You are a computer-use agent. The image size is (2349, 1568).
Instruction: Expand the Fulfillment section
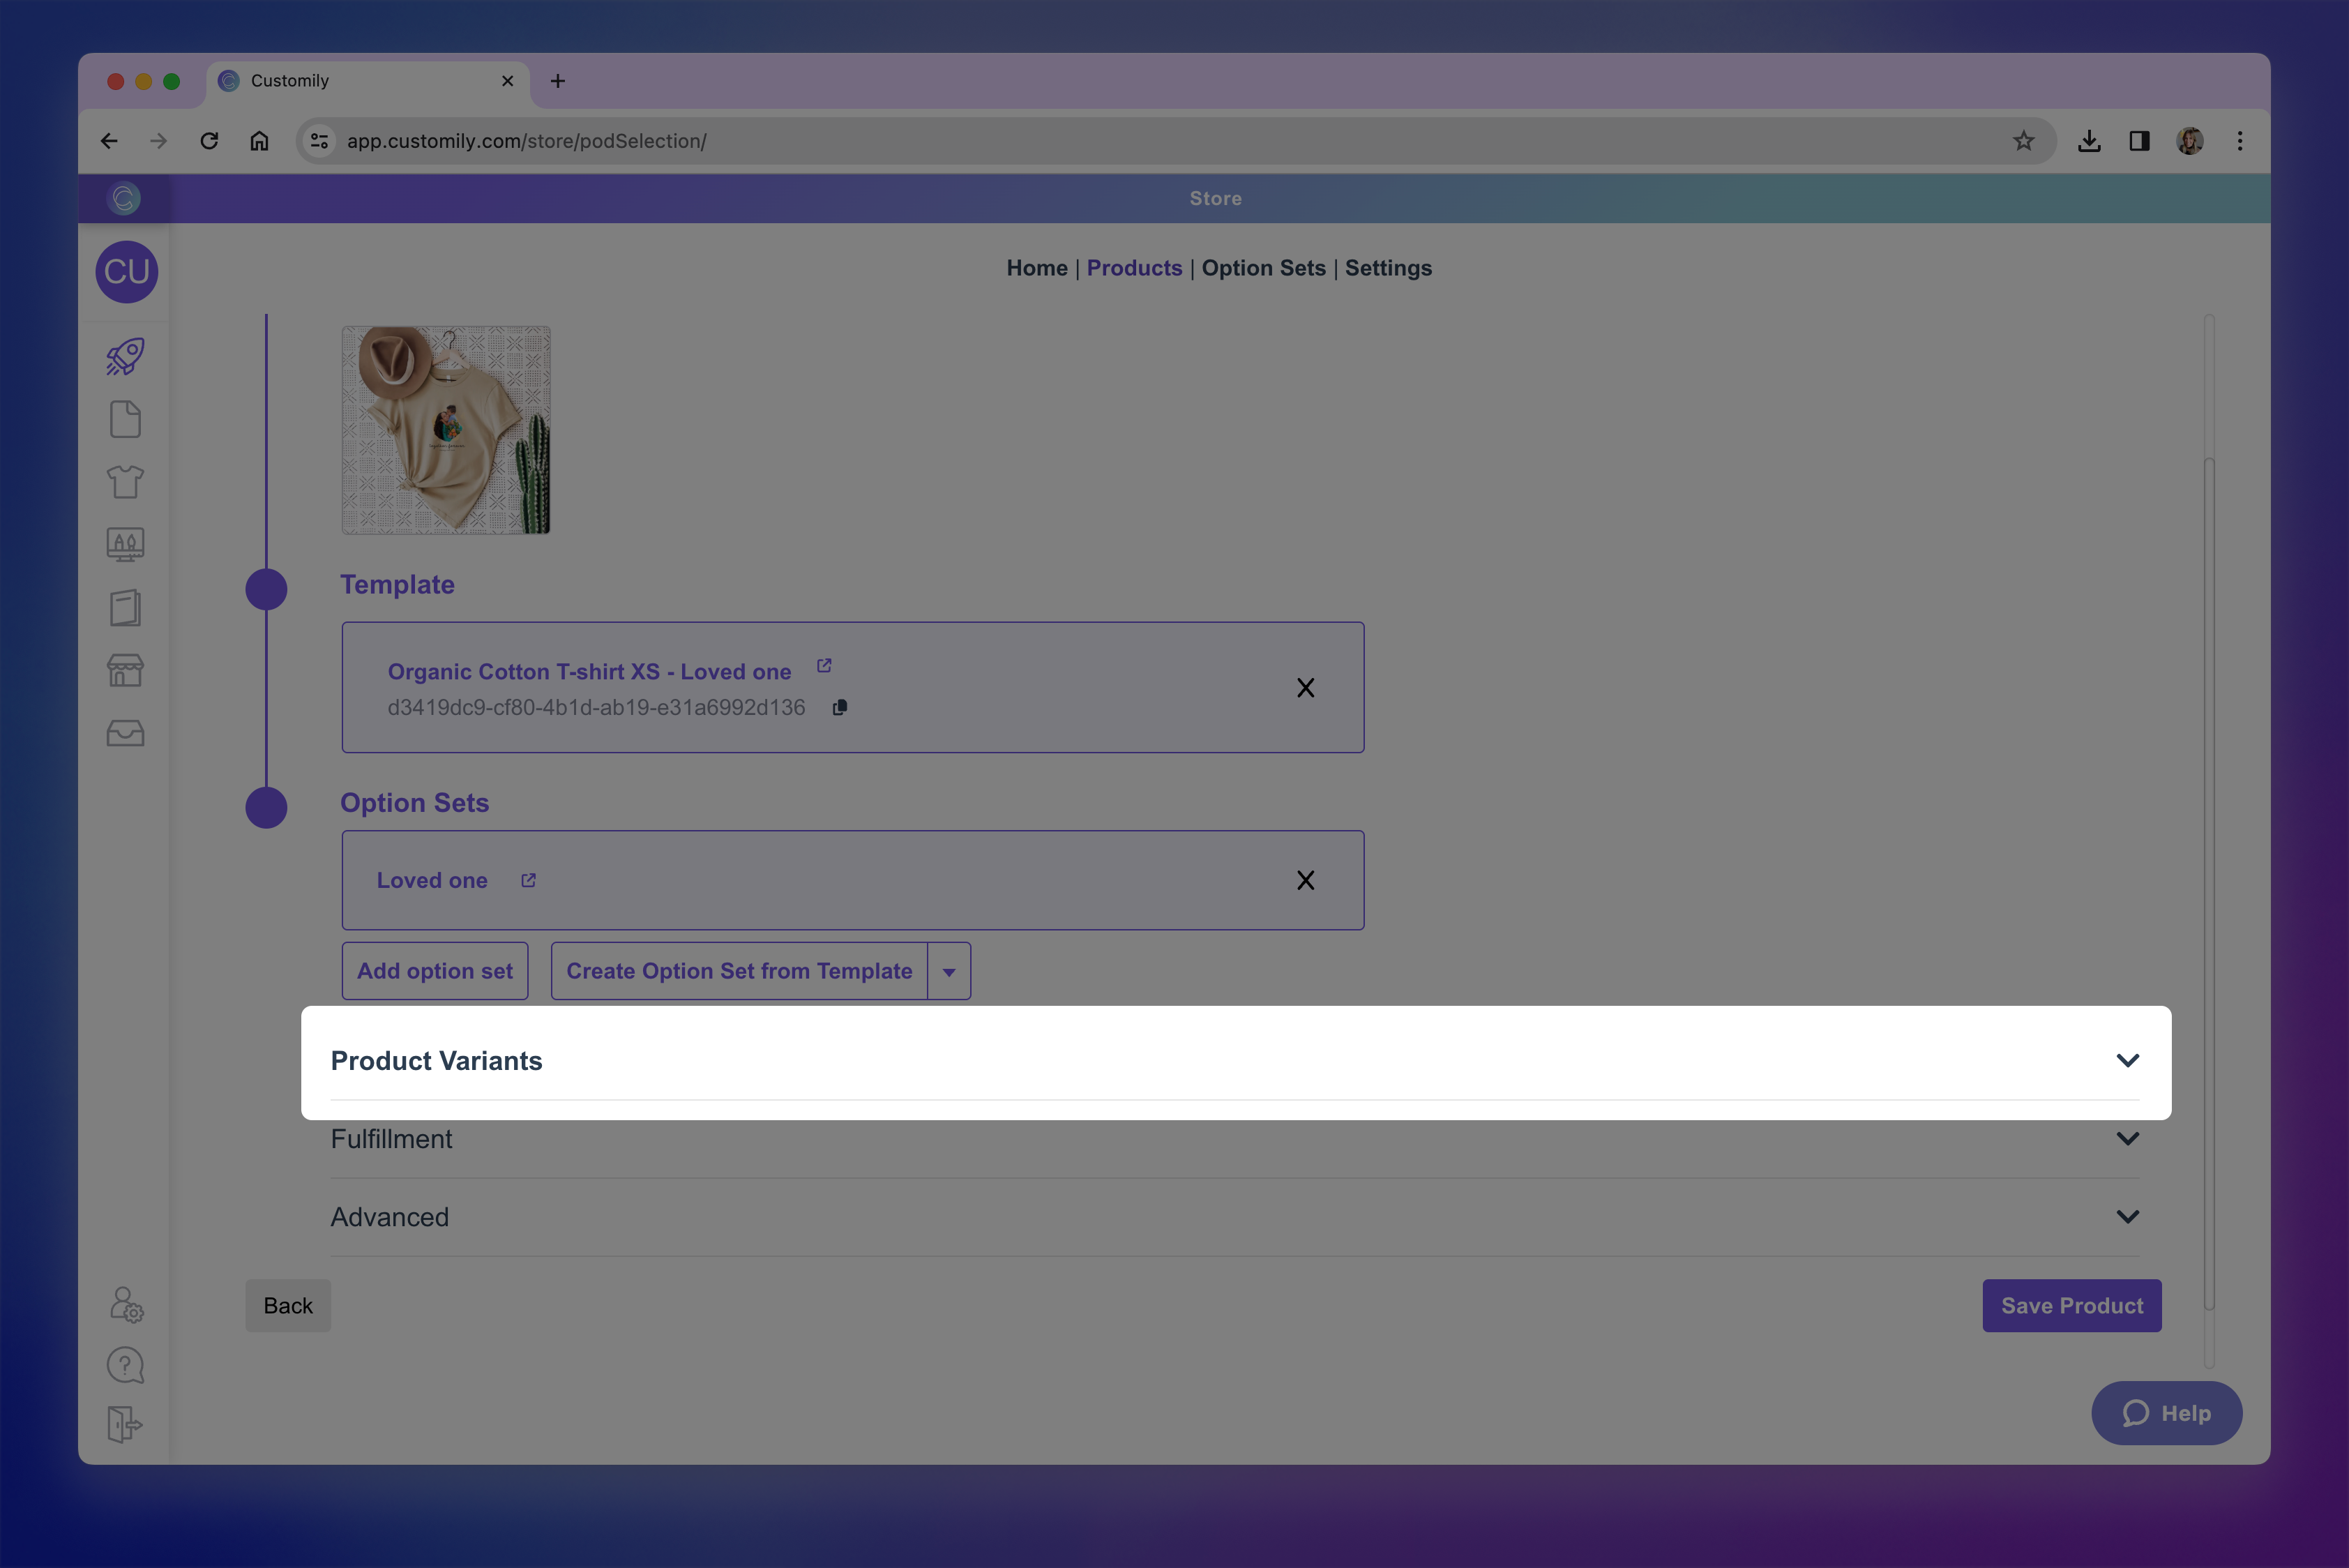2127,1139
